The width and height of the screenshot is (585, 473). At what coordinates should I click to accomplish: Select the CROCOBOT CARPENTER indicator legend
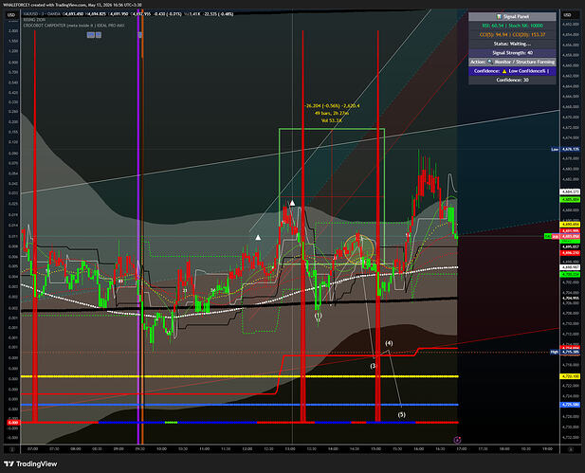74,26
